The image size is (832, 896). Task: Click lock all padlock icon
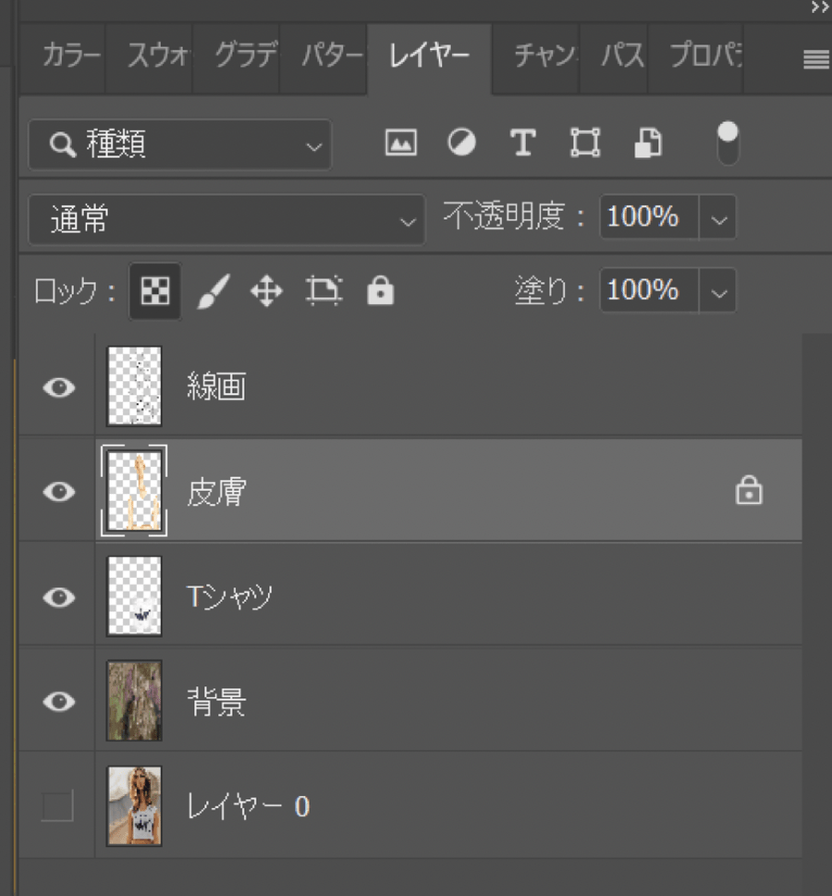tap(380, 291)
